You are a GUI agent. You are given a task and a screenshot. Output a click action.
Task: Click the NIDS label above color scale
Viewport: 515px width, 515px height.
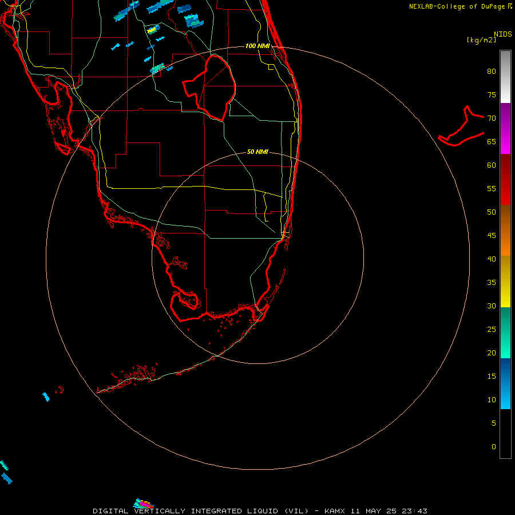[503, 34]
